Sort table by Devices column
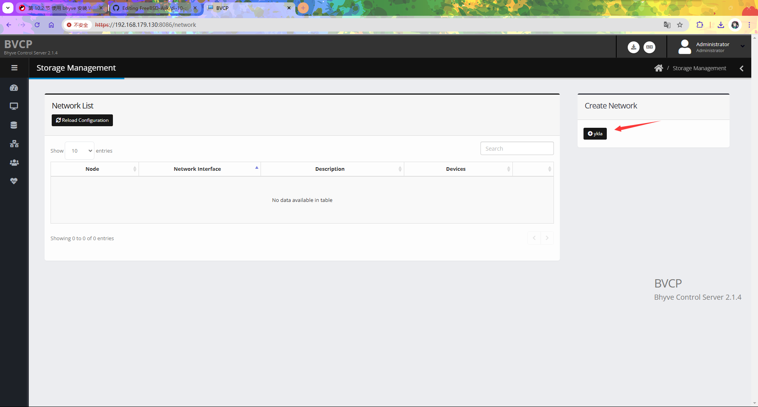Screen dimensions: 758x407 click(458, 169)
